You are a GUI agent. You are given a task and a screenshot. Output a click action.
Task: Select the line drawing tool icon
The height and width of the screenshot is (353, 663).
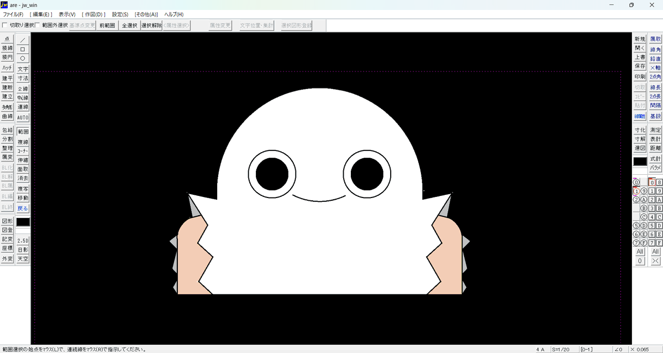click(23, 40)
